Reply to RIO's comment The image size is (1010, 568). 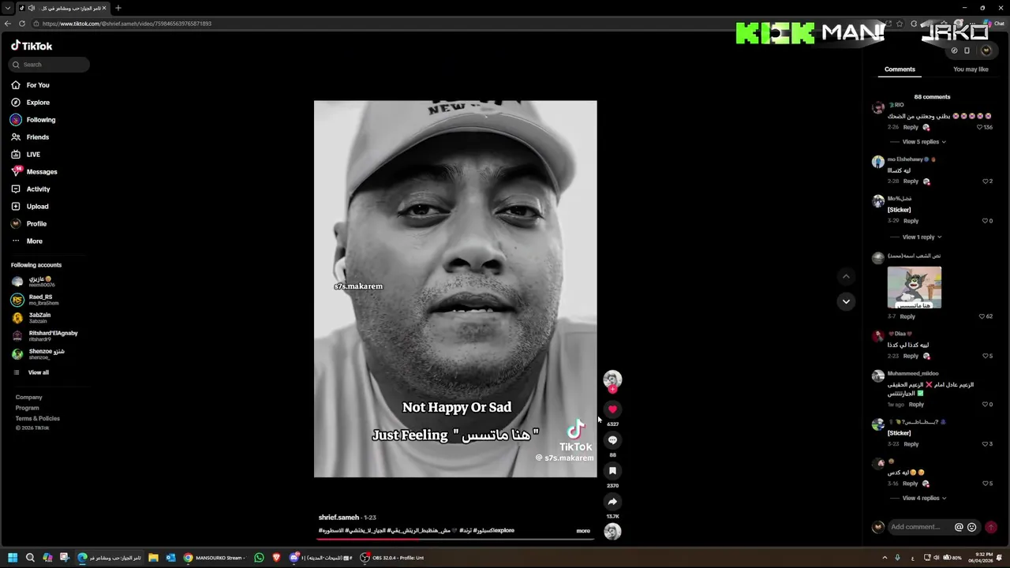[x=911, y=127]
